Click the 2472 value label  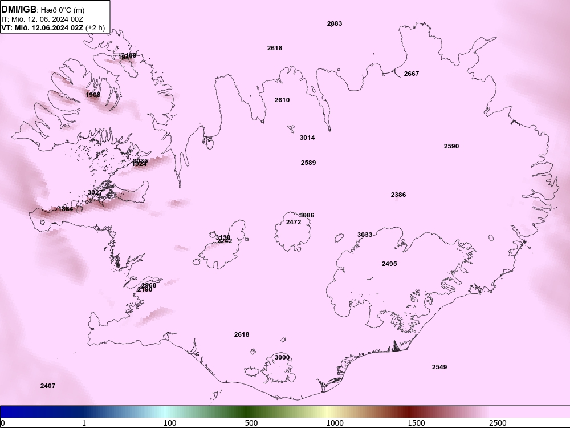[294, 222]
